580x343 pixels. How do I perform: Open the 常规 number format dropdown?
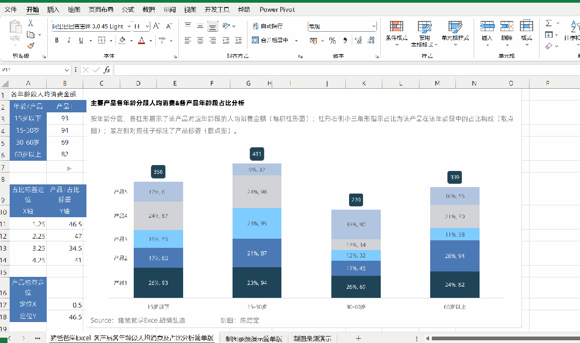tap(374, 26)
